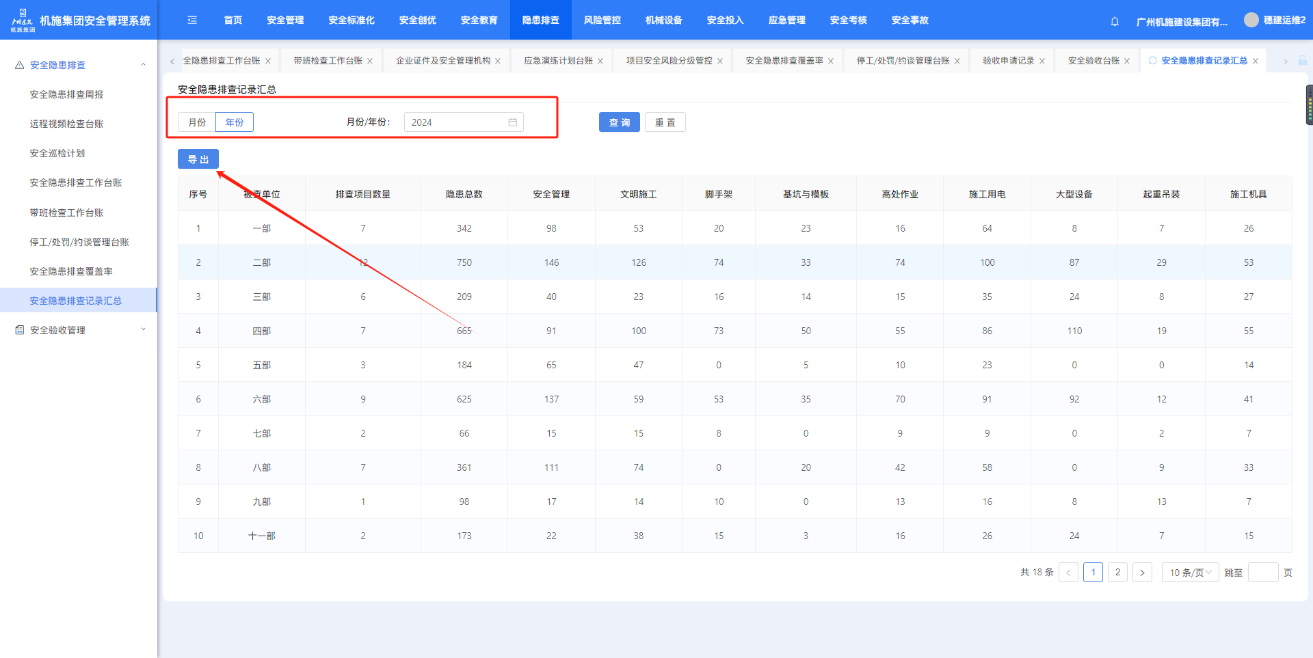
Task: Click the 重置 reset button
Action: click(665, 122)
